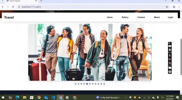Toggle the microphone in the recorder toolbar

click(170, 55)
